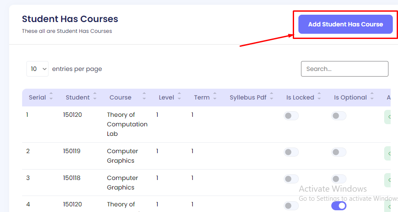The height and width of the screenshot is (212, 398).
Task: Click the sort arrows beside Course header
Action: pos(144,97)
